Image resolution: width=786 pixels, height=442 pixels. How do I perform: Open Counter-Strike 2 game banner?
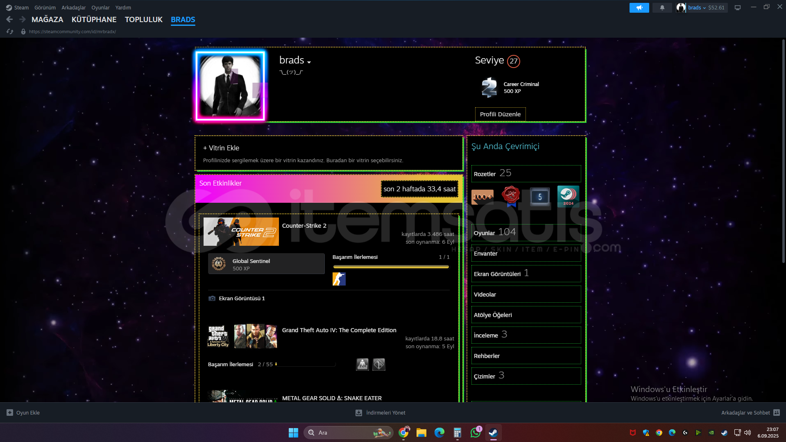pyautogui.click(x=241, y=231)
